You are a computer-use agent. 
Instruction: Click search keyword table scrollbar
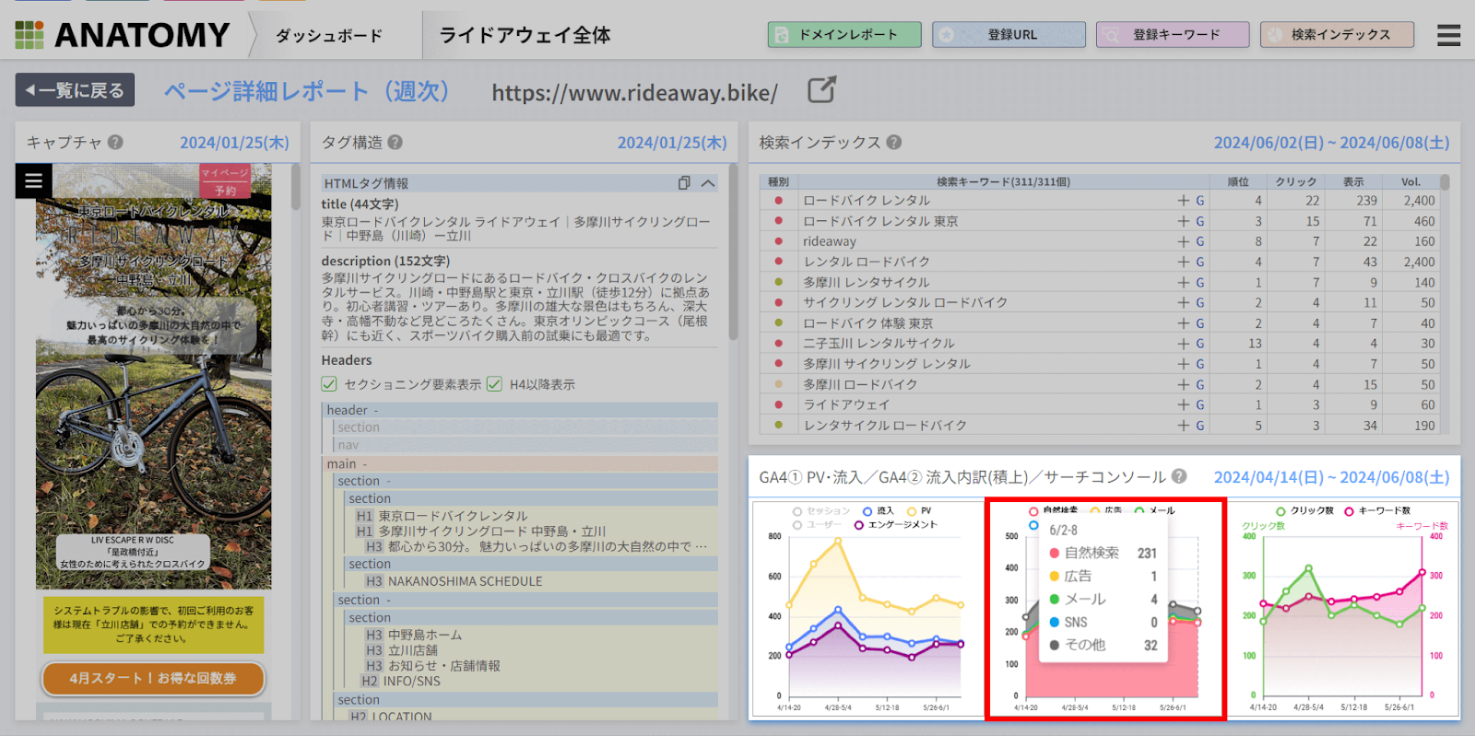[x=1445, y=182]
